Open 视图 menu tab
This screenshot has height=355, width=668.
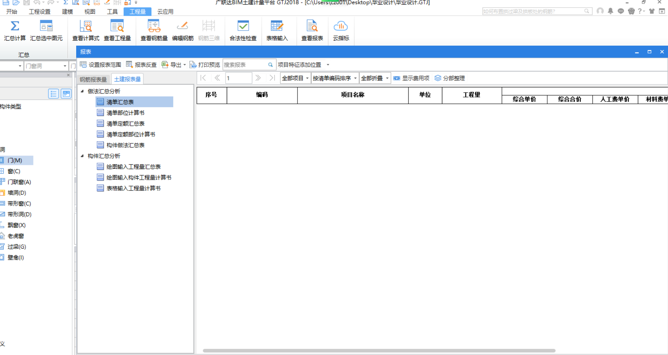90,11
